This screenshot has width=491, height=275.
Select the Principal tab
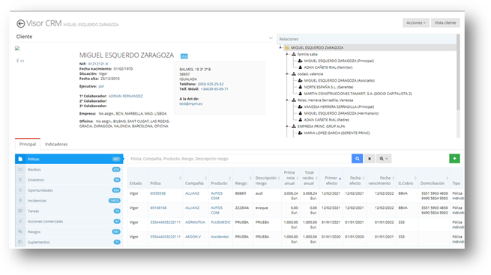point(28,144)
